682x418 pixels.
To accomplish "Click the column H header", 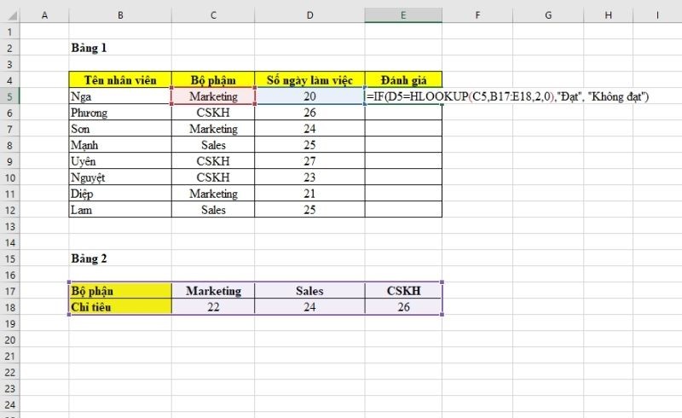I will pos(607,15).
